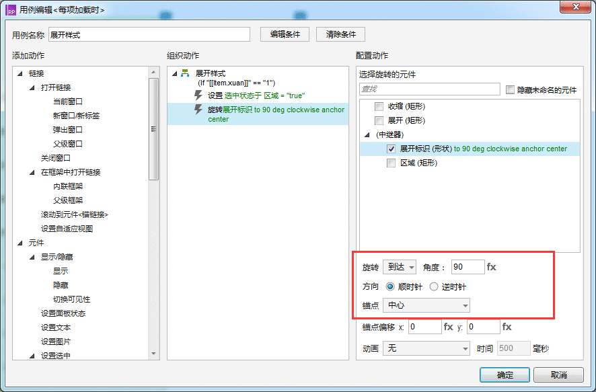Screen dimensions: 596x392
Task: Cancel with the 取消 button
Action: [x=559, y=375]
